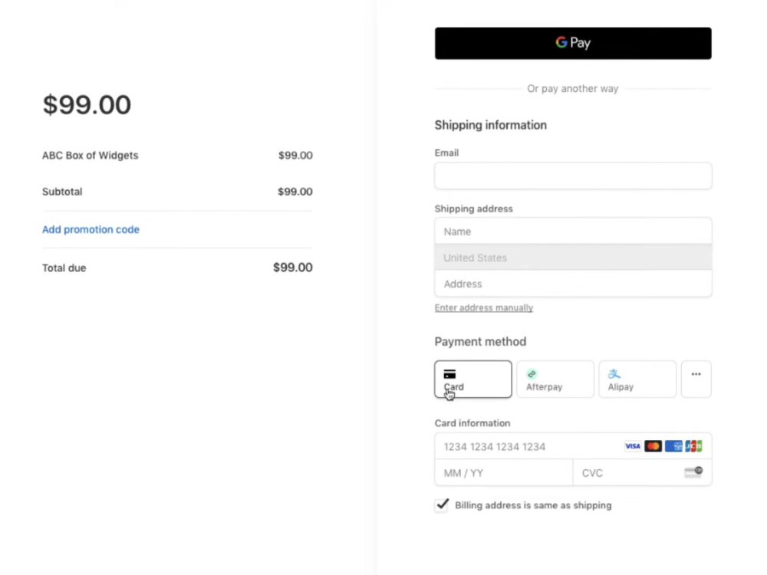Click the Alipay logo icon
The height and width of the screenshot is (575, 767).
pyautogui.click(x=614, y=374)
